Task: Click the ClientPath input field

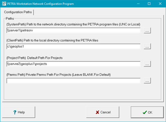Action: pyautogui.click(x=73, y=46)
